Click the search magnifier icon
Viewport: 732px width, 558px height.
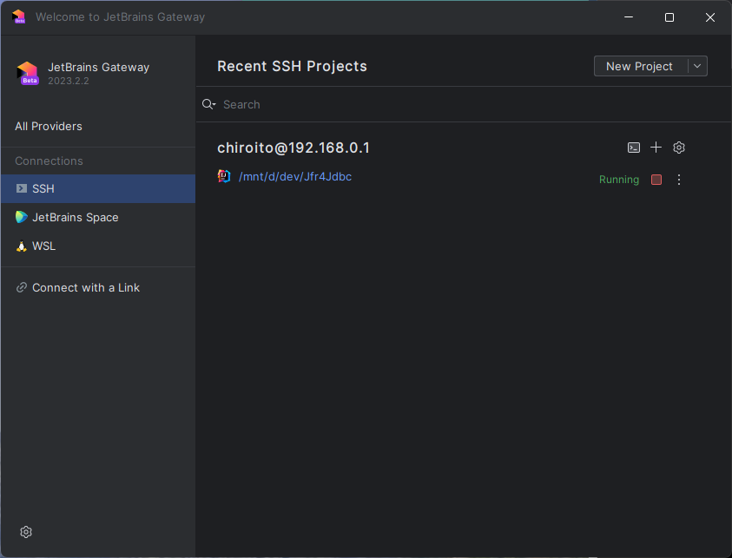(x=208, y=104)
